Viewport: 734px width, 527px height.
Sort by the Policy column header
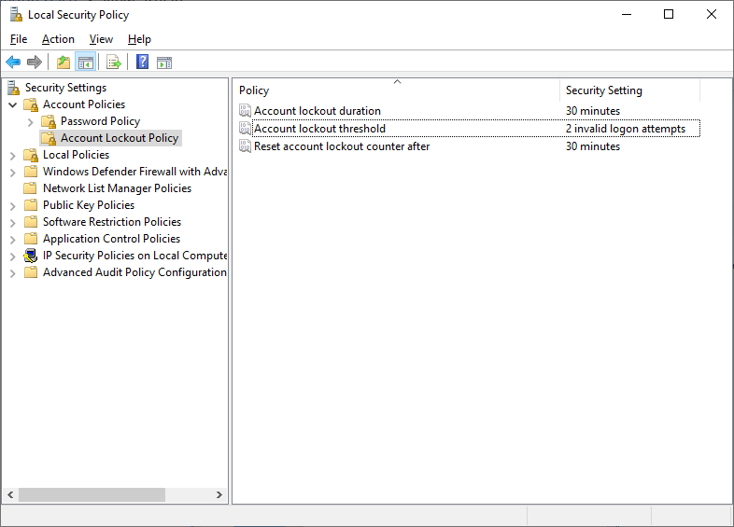(397, 90)
